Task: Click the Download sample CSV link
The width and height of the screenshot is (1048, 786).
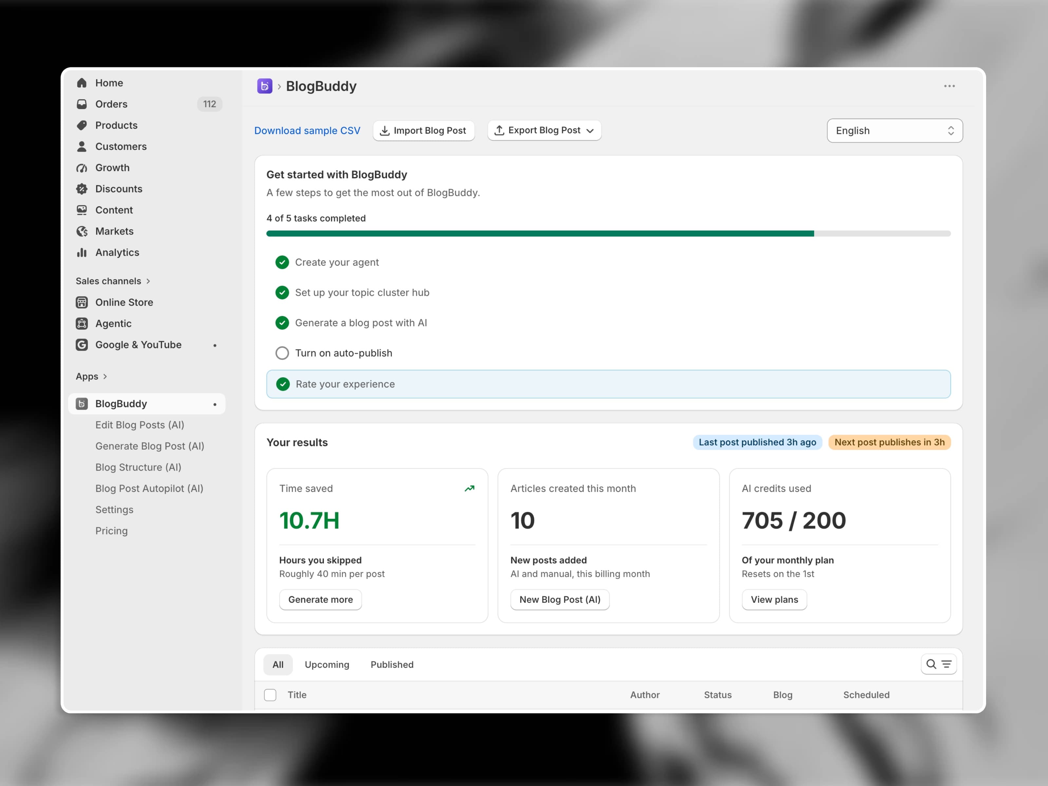Action: pos(308,131)
